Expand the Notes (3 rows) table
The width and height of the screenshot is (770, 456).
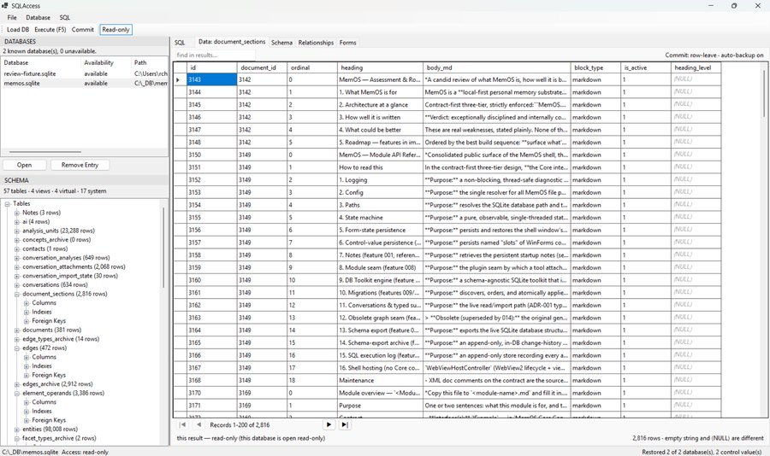(17, 213)
